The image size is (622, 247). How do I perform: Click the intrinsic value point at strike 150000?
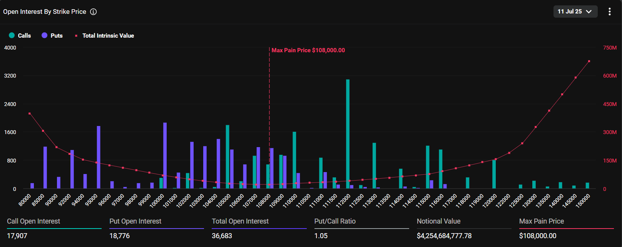[589, 61]
